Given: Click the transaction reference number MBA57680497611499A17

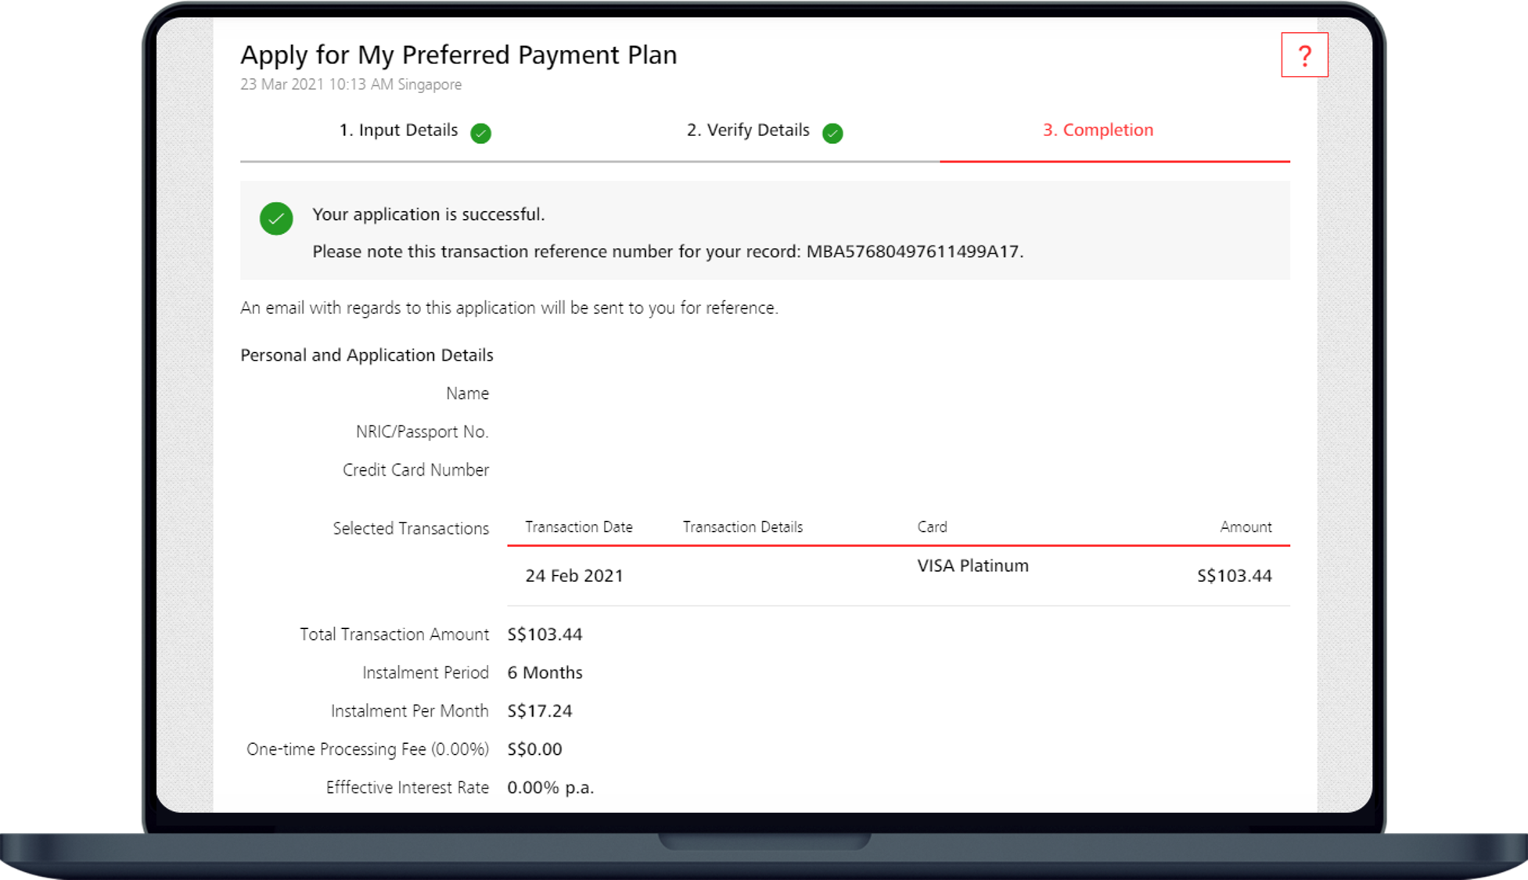Looking at the screenshot, I should pos(912,252).
